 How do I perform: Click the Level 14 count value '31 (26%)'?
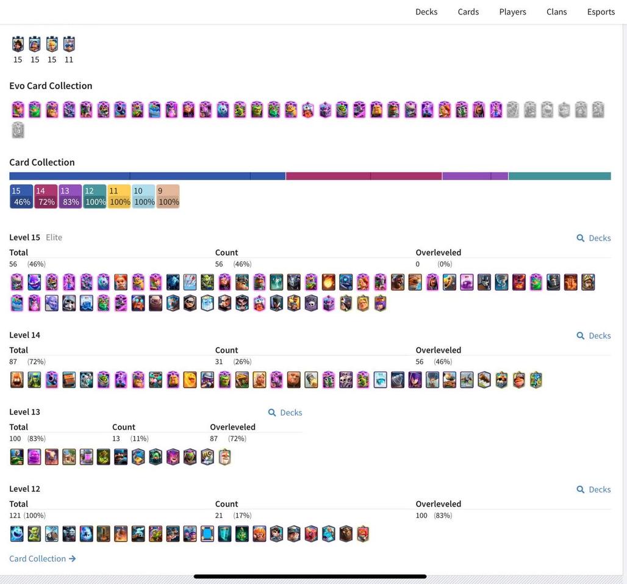(x=233, y=362)
